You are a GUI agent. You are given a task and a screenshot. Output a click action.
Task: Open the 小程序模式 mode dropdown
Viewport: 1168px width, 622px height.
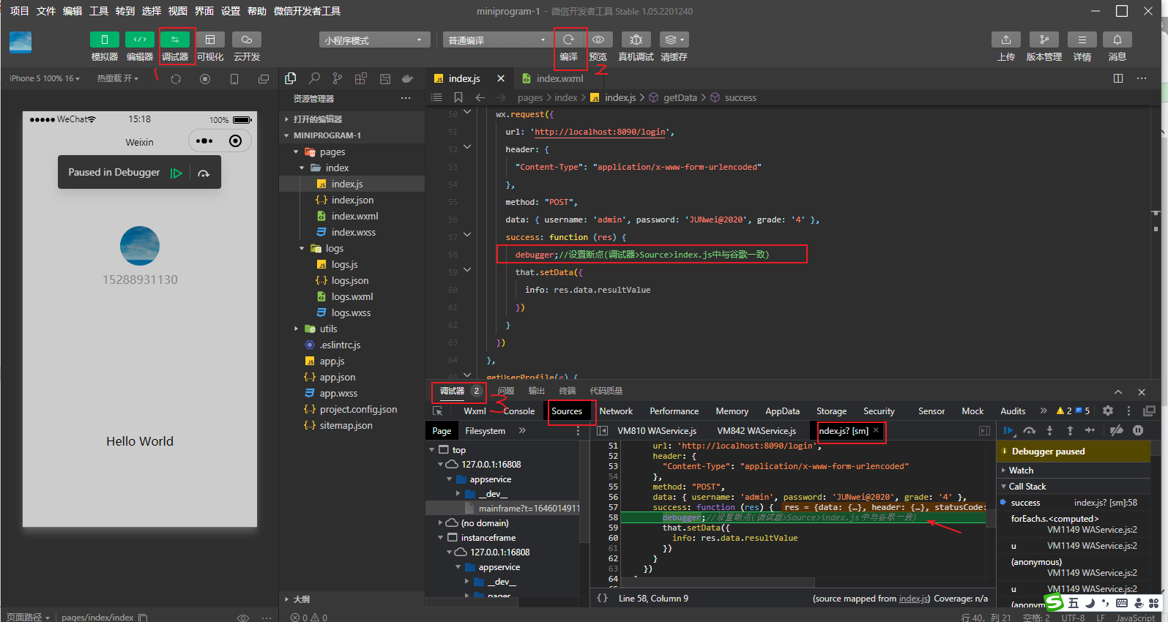click(374, 40)
